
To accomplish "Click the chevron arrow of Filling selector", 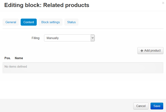I will (93, 38).
